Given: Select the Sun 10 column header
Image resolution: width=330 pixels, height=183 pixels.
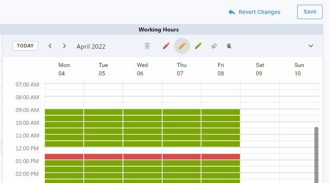Looking at the screenshot, I should coord(299,69).
